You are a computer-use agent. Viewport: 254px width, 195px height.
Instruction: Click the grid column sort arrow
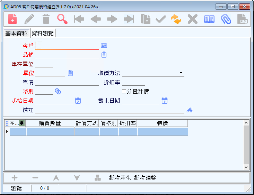(x=22, y=123)
